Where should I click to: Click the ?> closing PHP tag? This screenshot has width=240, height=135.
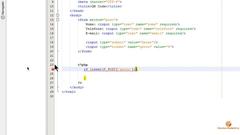pos(80,83)
